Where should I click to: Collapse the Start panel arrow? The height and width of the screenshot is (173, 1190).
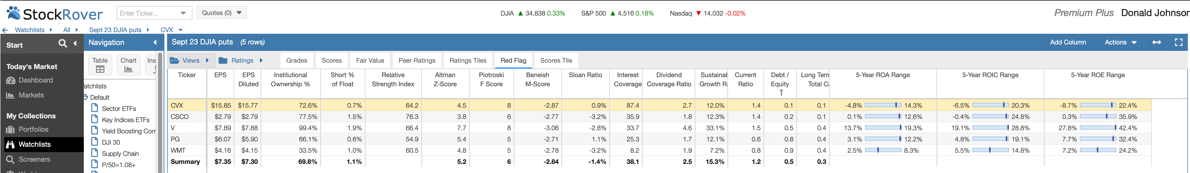[x=75, y=43]
